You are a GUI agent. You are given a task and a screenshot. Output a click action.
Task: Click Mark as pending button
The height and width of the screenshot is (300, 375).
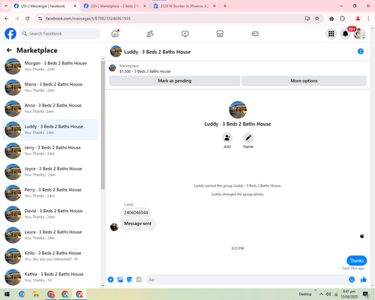pyautogui.click(x=175, y=81)
